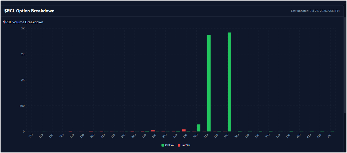The width and height of the screenshot is (347, 153).
Task: Click the 340 strike label on the x-axis
Action: click(x=236, y=136)
